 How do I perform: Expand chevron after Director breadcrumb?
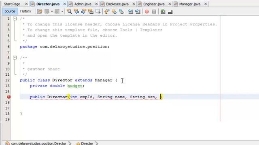click(97, 143)
